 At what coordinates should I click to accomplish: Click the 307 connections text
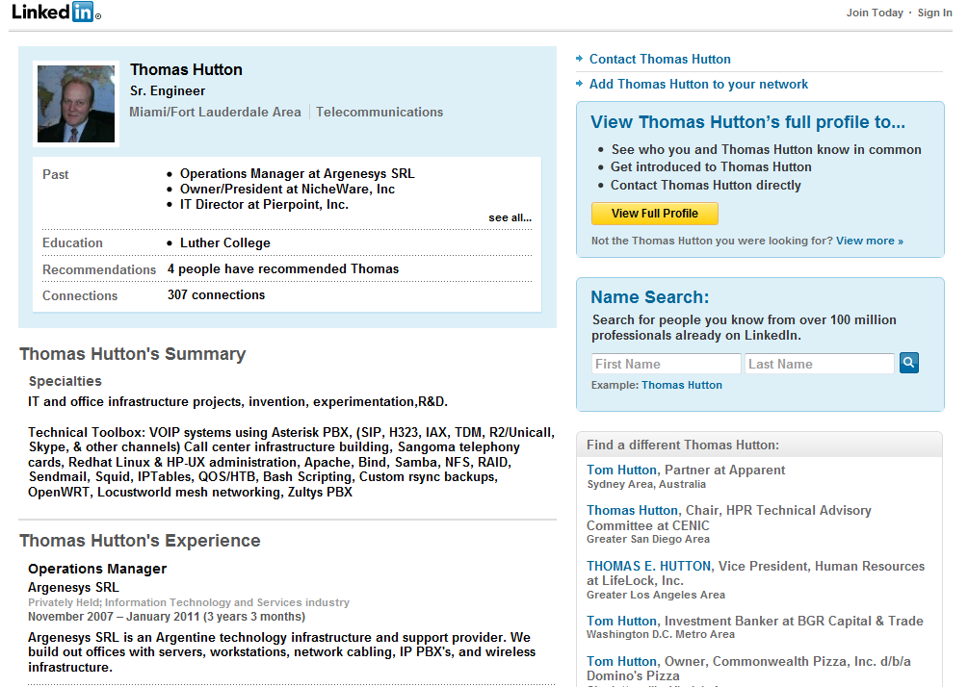tap(216, 294)
